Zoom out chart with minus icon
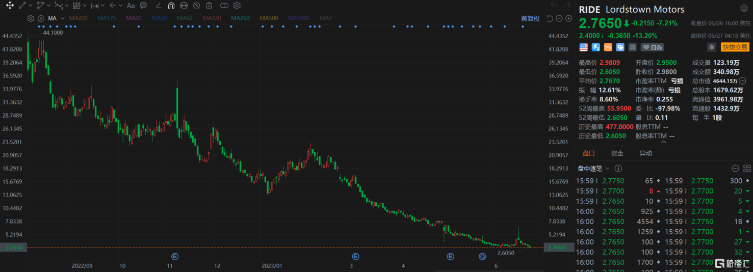The image size is (753, 272). 559,18
